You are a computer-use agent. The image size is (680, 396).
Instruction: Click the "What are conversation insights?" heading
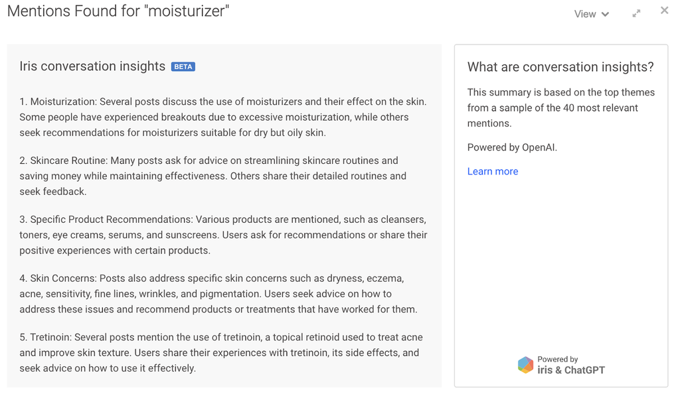click(560, 67)
